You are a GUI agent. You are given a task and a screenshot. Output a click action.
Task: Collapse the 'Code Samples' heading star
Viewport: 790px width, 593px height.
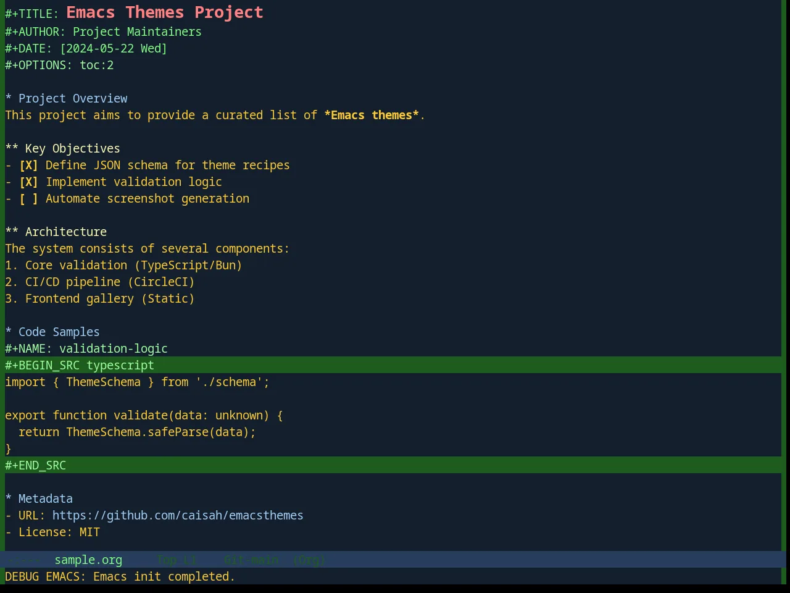point(9,332)
